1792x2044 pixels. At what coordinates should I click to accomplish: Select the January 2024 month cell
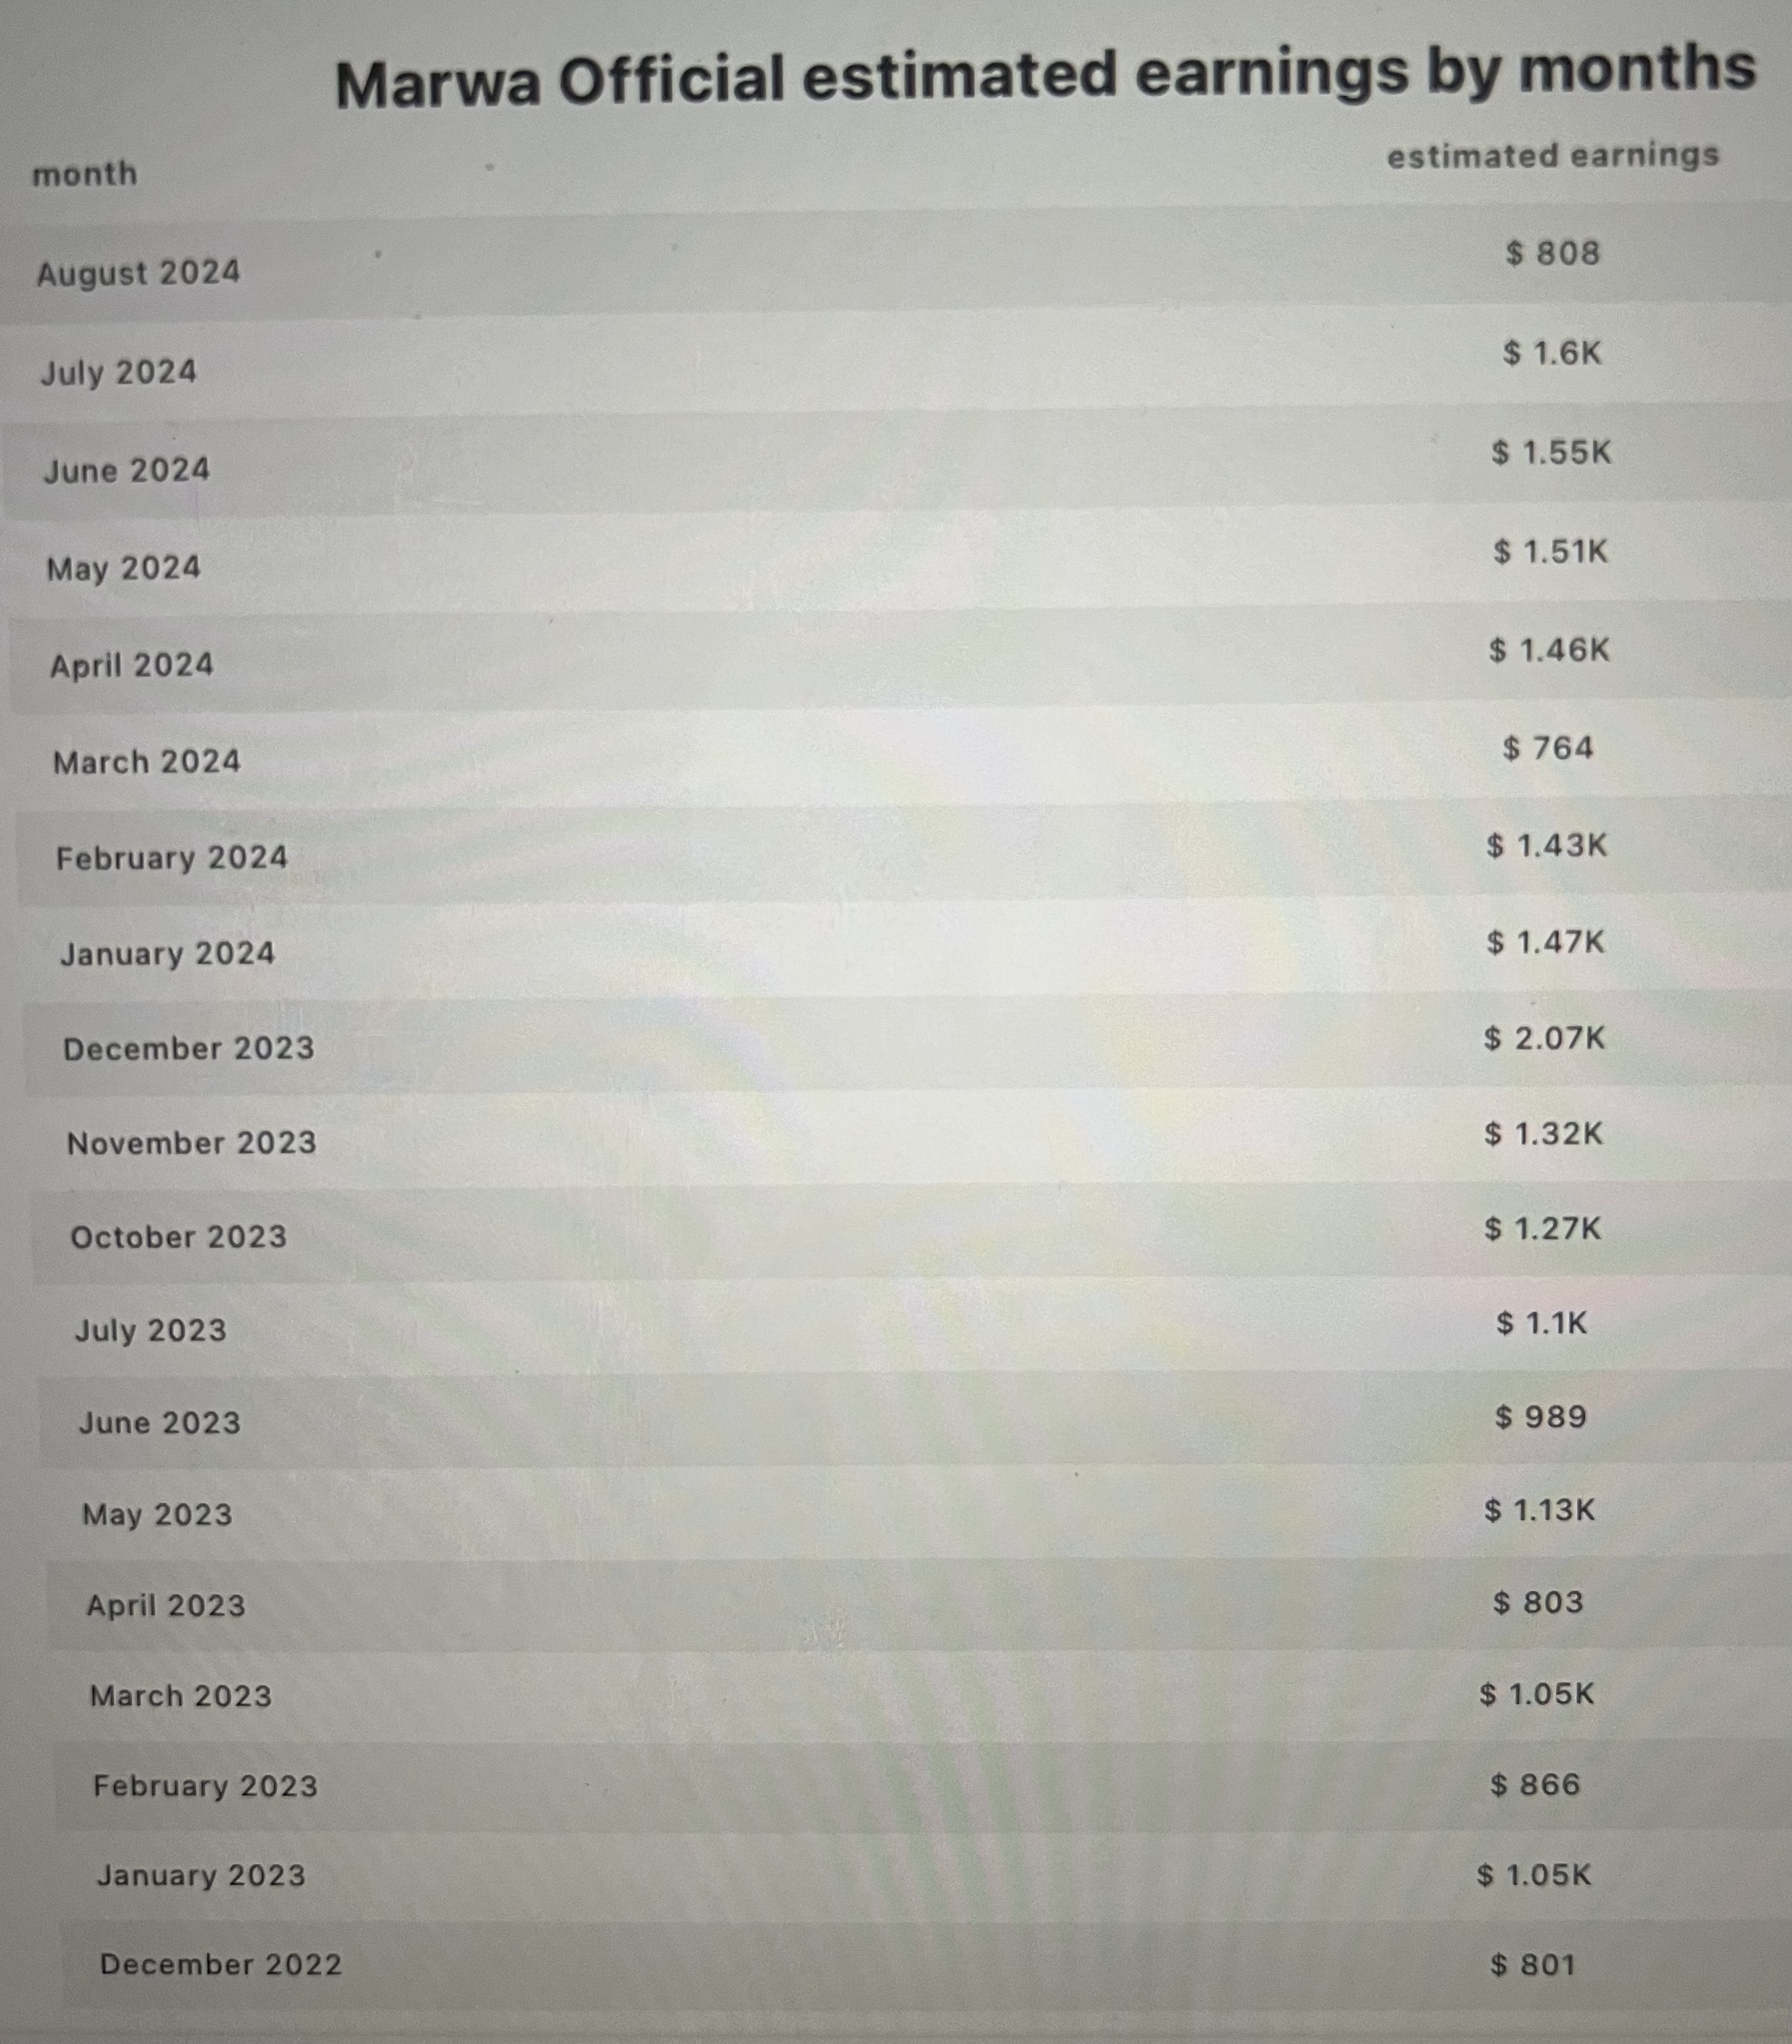pos(168,953)
